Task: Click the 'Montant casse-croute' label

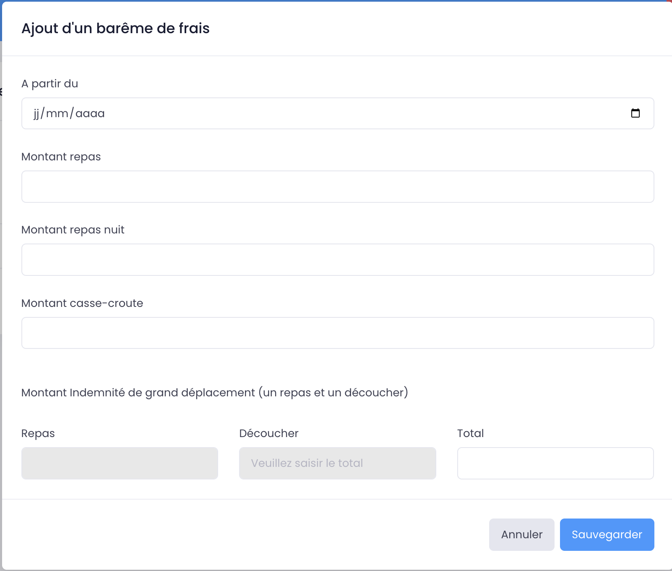Action: click(x=82, y=303)
